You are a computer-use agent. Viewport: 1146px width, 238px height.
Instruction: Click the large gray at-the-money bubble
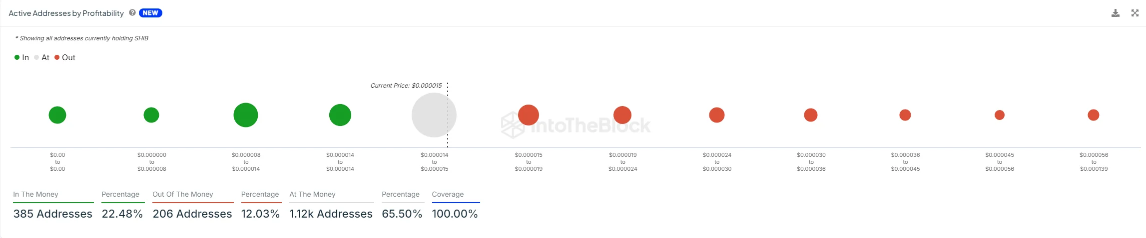click(x=433, y=115)
